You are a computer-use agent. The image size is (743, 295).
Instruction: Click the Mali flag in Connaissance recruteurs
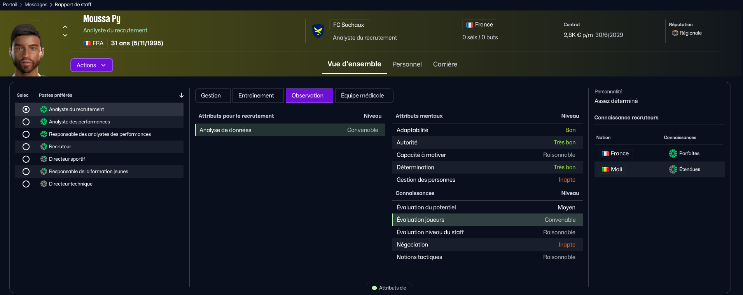[x=605, y=170]
